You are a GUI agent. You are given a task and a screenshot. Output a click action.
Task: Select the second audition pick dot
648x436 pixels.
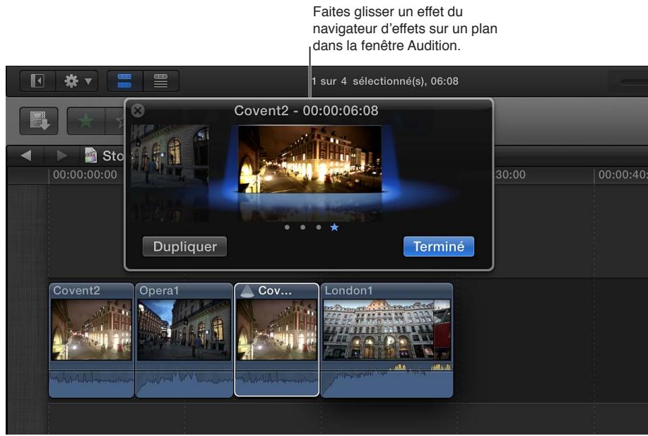point(303,228)
